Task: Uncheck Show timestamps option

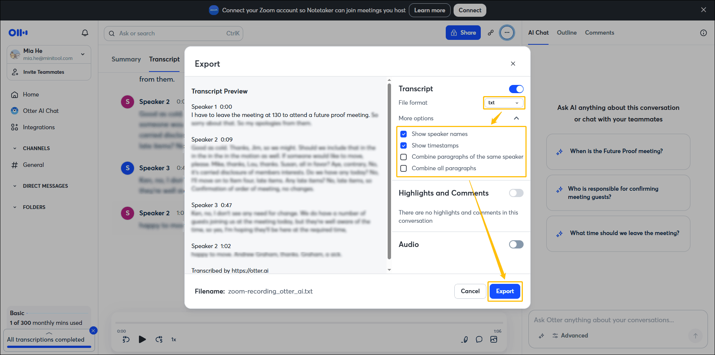Action: [x=404, y=145]
